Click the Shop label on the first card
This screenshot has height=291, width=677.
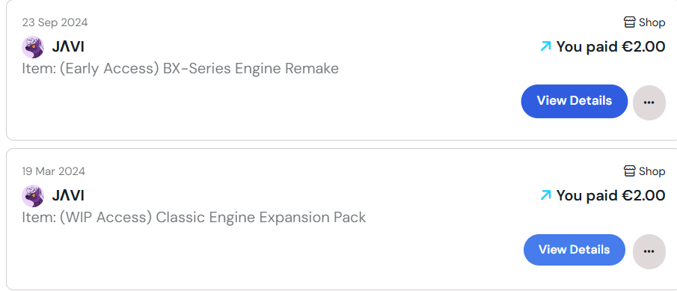coord(652,22)
